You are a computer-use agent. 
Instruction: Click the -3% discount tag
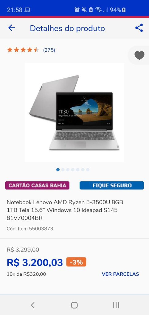click(x=76, y=262)
